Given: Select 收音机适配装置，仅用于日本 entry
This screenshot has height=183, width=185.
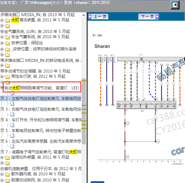Looking at the screenshot, I should pos(41,169).
